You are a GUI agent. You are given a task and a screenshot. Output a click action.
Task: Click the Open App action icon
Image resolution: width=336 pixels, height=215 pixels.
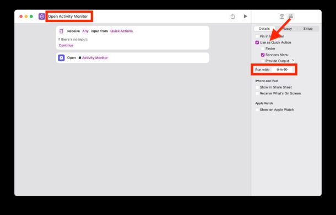(x=61, y=58)
